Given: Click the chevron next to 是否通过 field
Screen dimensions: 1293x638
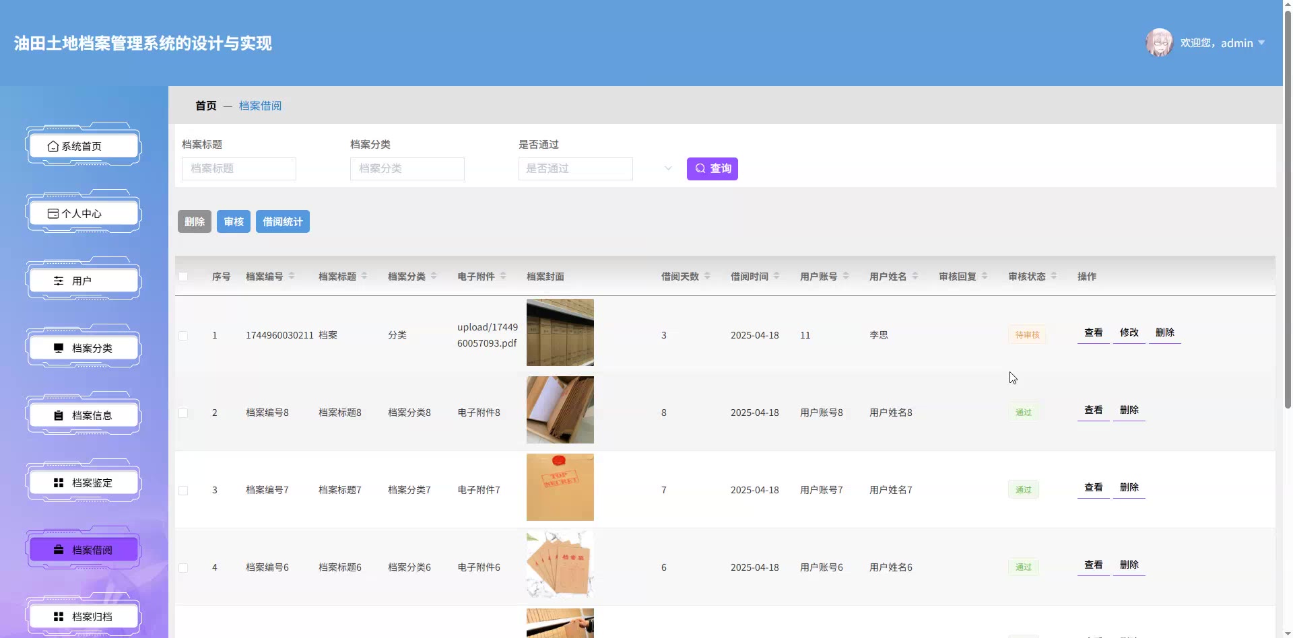Looking at the screenshot, I should pyautogui.click(x=668, y=169).
